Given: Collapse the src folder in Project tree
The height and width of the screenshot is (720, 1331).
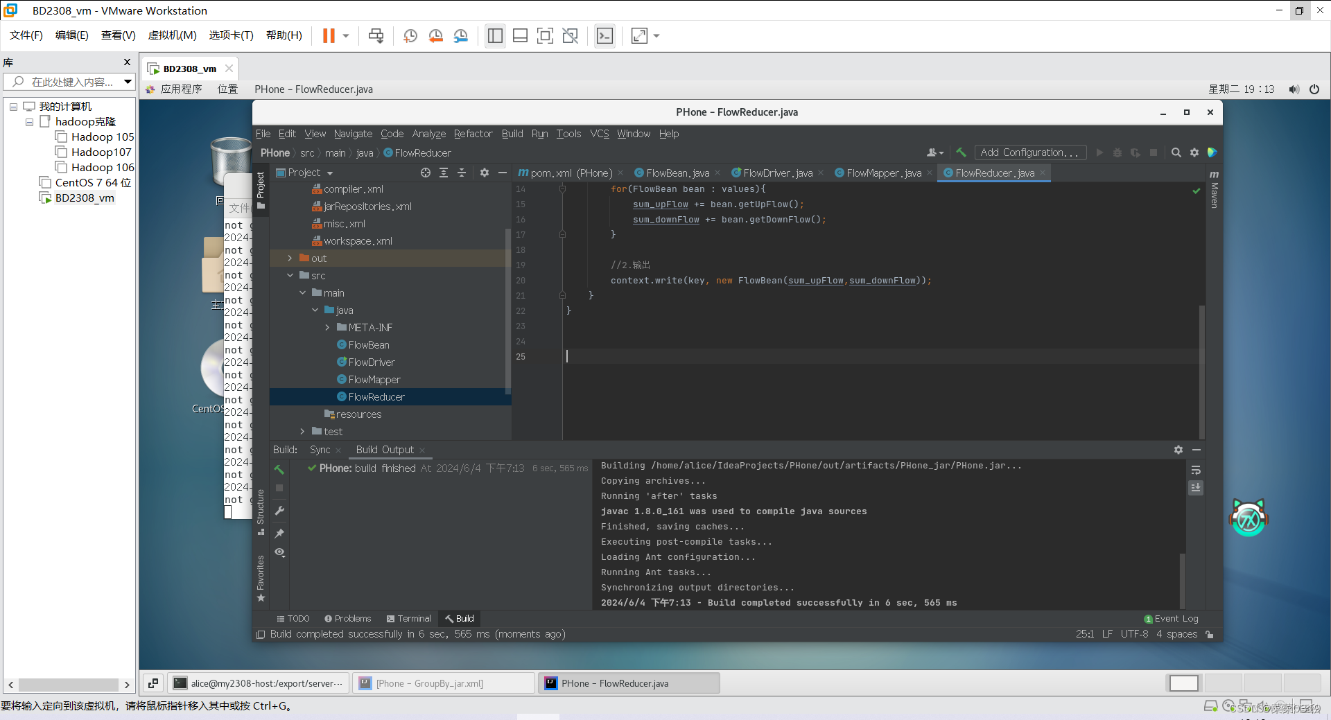Looking at the screenshot, I should tap(290, 275).
